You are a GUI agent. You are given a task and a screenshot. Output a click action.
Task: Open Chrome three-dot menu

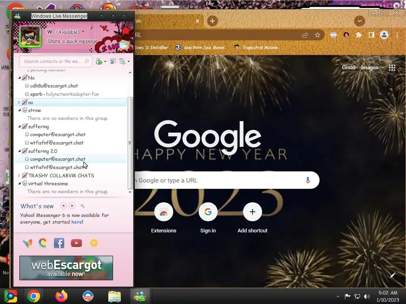coord(397,35)
